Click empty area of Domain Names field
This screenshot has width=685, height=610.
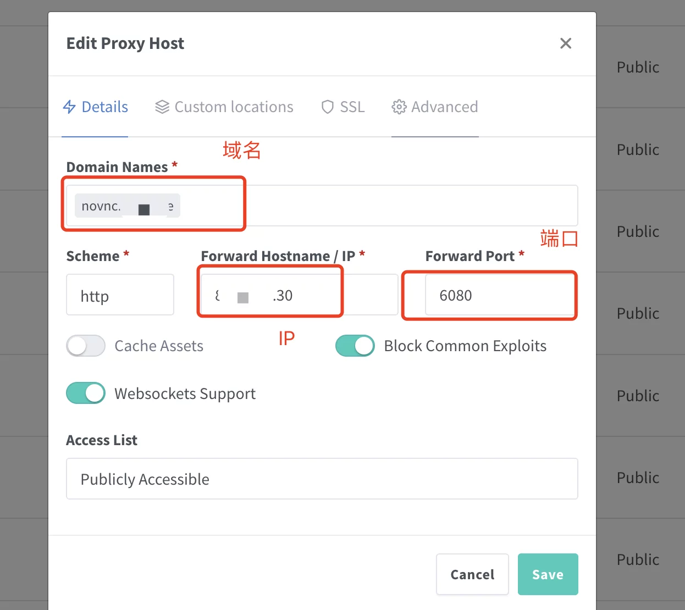385,206
